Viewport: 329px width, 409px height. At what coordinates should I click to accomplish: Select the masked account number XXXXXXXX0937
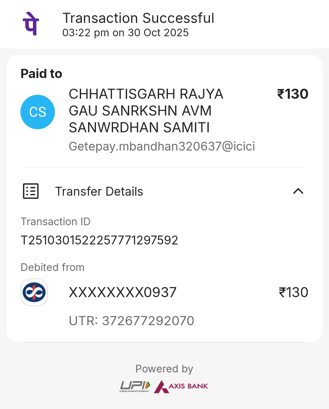pyautogui.click(x=122, y=292)
